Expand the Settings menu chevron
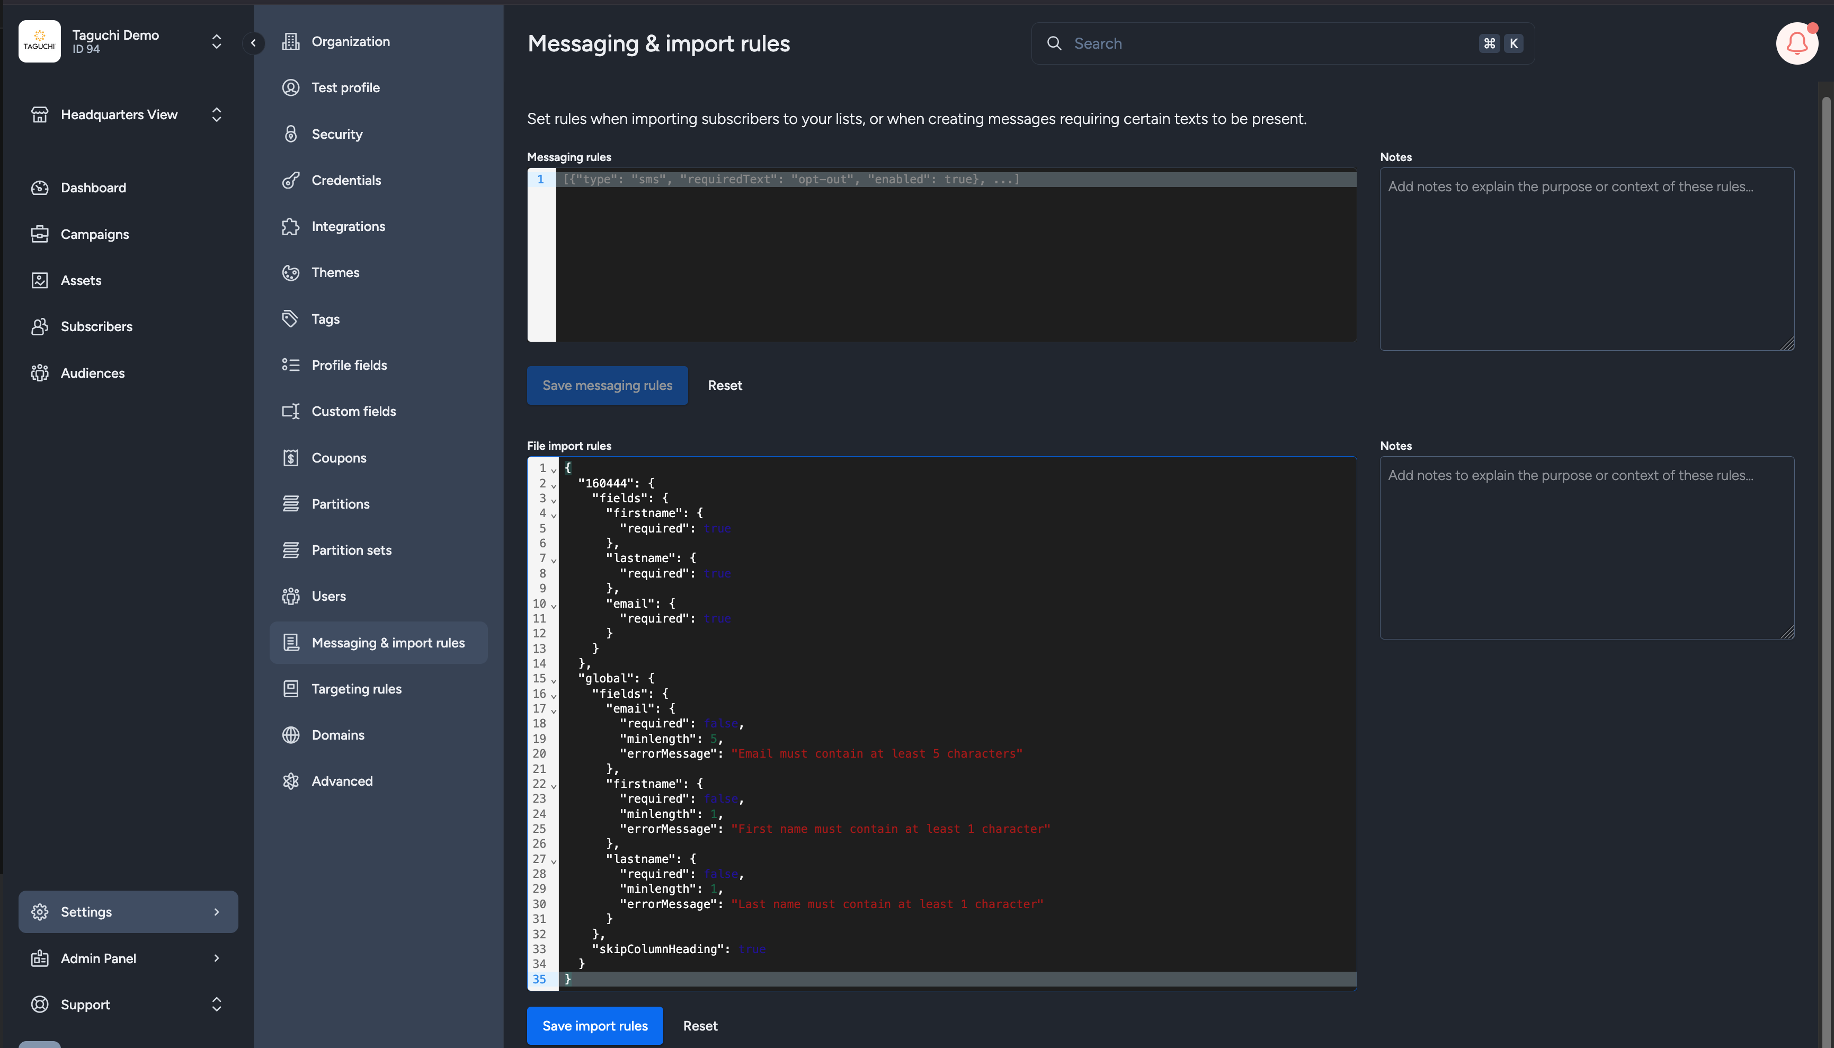Image resolution: width=1834 pixels, height=1048 pixels. click(217, 912)
